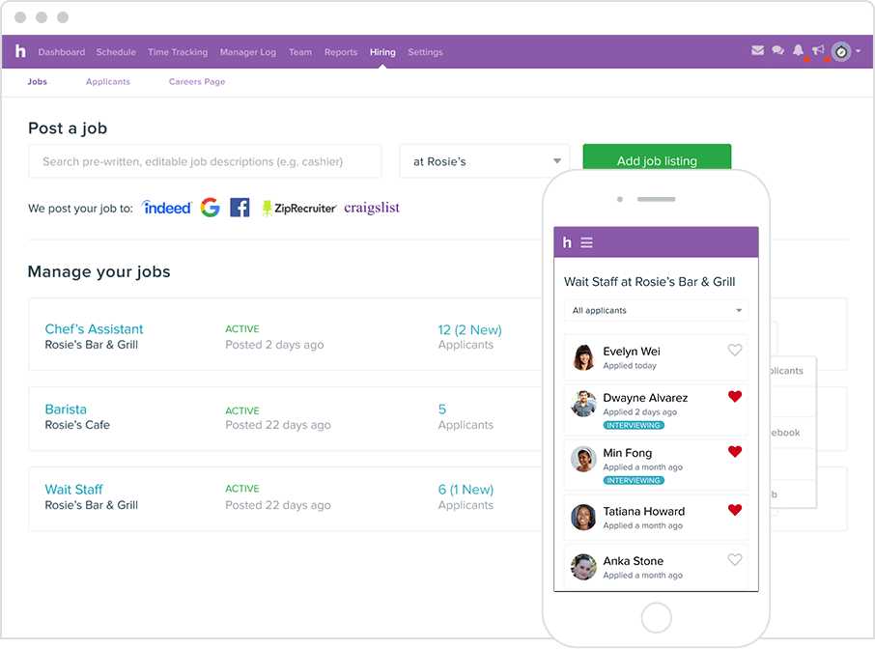Click the Add job listing button
This screenshot has height=649, width=875.
(657, 161)
